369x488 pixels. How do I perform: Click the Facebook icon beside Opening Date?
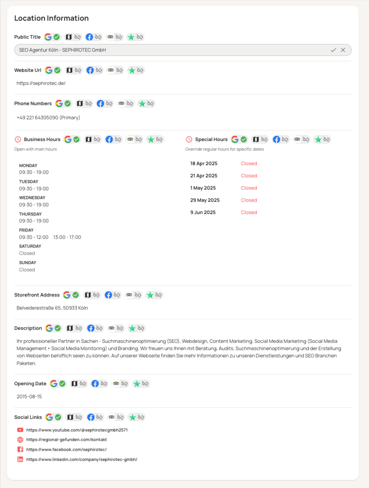[x=95, y=384]
